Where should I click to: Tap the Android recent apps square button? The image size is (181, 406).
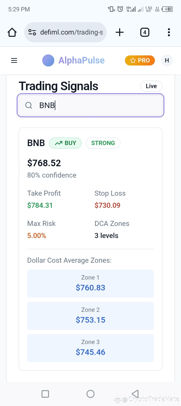[45, 394]
